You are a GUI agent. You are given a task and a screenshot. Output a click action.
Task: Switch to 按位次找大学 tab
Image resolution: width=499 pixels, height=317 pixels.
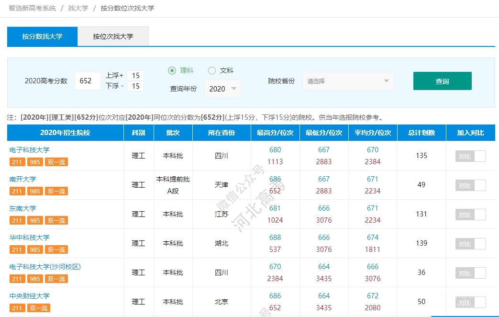coord(113,36)
